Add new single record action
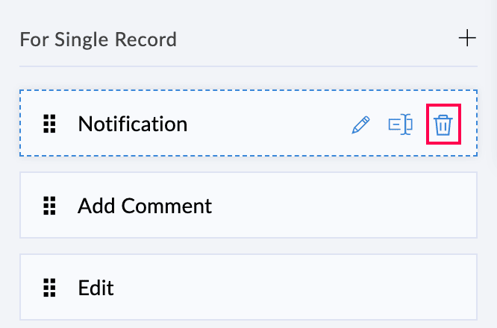Image resolution: width=497 pixels, height=328 pixels. 467,38
